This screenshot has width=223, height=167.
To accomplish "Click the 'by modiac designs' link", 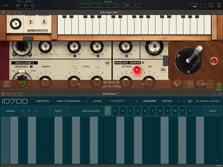I will pyautogui.click(x=208, y=101).
